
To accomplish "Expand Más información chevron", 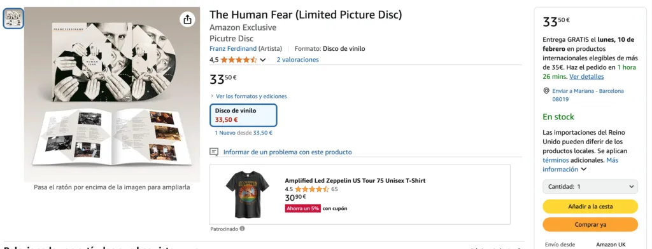I will [x=583, y=170].
